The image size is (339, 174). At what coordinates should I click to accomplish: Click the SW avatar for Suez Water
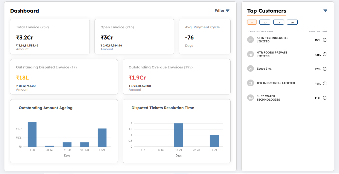coord(250,98)
